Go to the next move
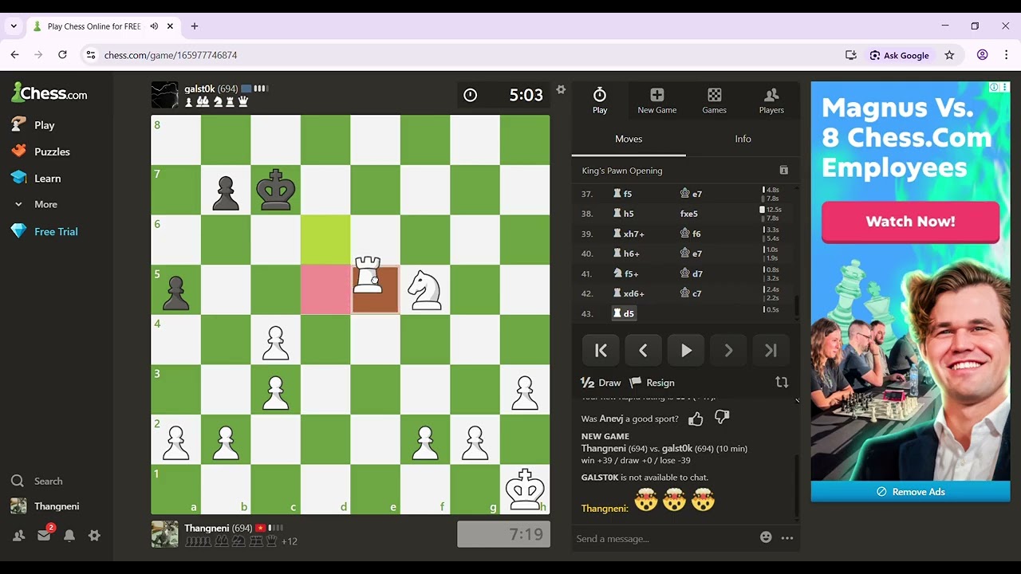 [728, 351]
